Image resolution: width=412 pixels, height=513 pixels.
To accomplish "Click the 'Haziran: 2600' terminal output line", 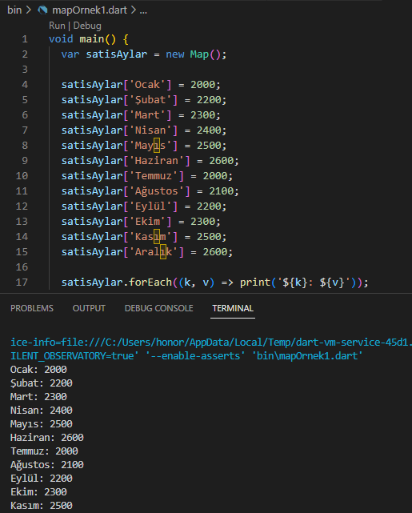I will (47, 438).
